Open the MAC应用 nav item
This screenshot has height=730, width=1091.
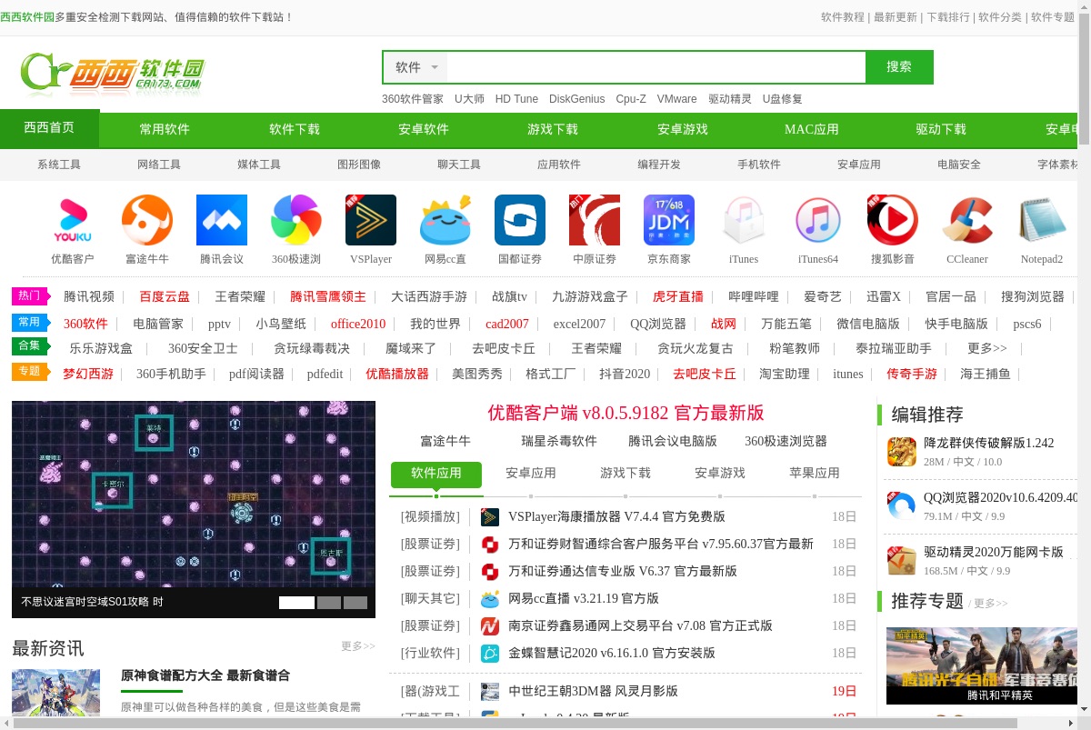[x=812, y=129]
